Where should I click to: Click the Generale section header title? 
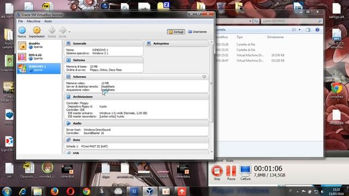click(80, 44)
